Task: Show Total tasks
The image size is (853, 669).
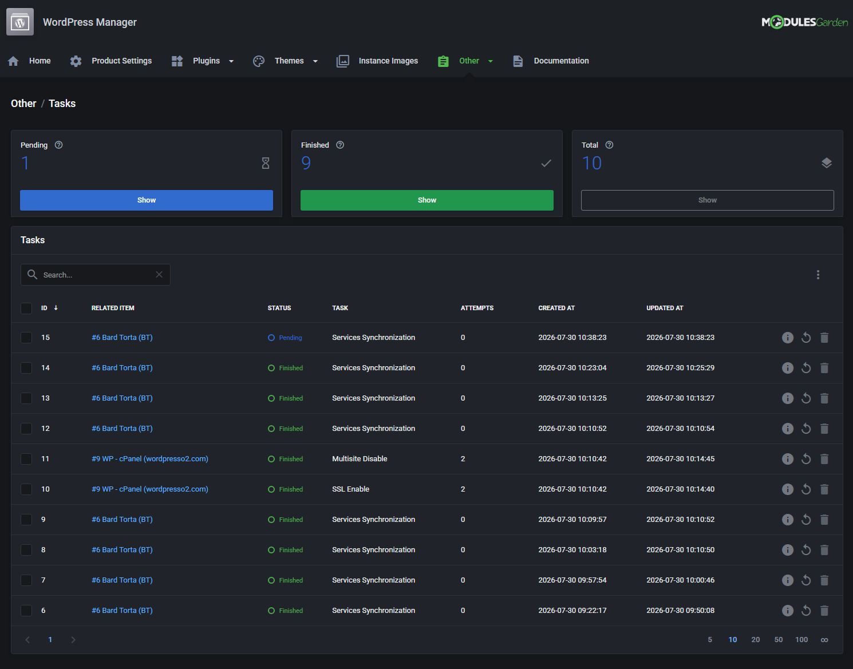Action: point(708,200)
